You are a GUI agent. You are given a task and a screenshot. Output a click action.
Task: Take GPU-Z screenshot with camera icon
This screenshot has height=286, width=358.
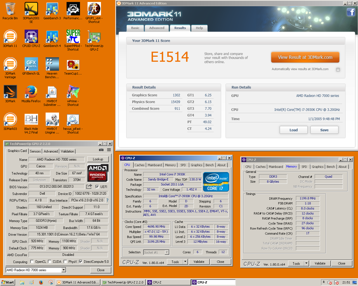click(101, 150)
